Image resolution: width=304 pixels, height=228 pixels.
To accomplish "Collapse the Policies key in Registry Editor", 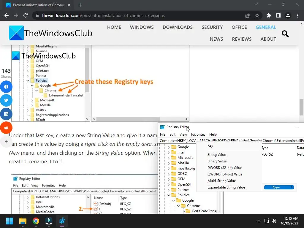I will (x=169, y=195).
